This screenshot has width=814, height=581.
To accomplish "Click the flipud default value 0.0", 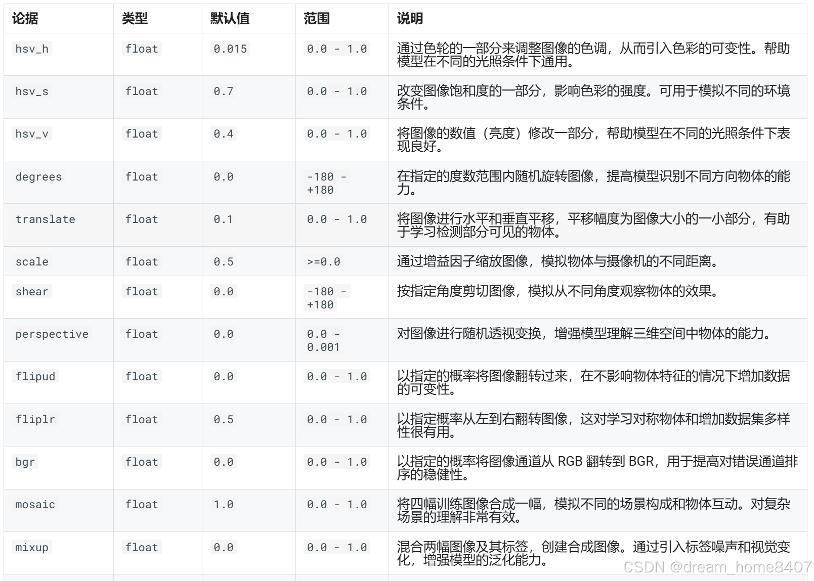I will [224, 376].
